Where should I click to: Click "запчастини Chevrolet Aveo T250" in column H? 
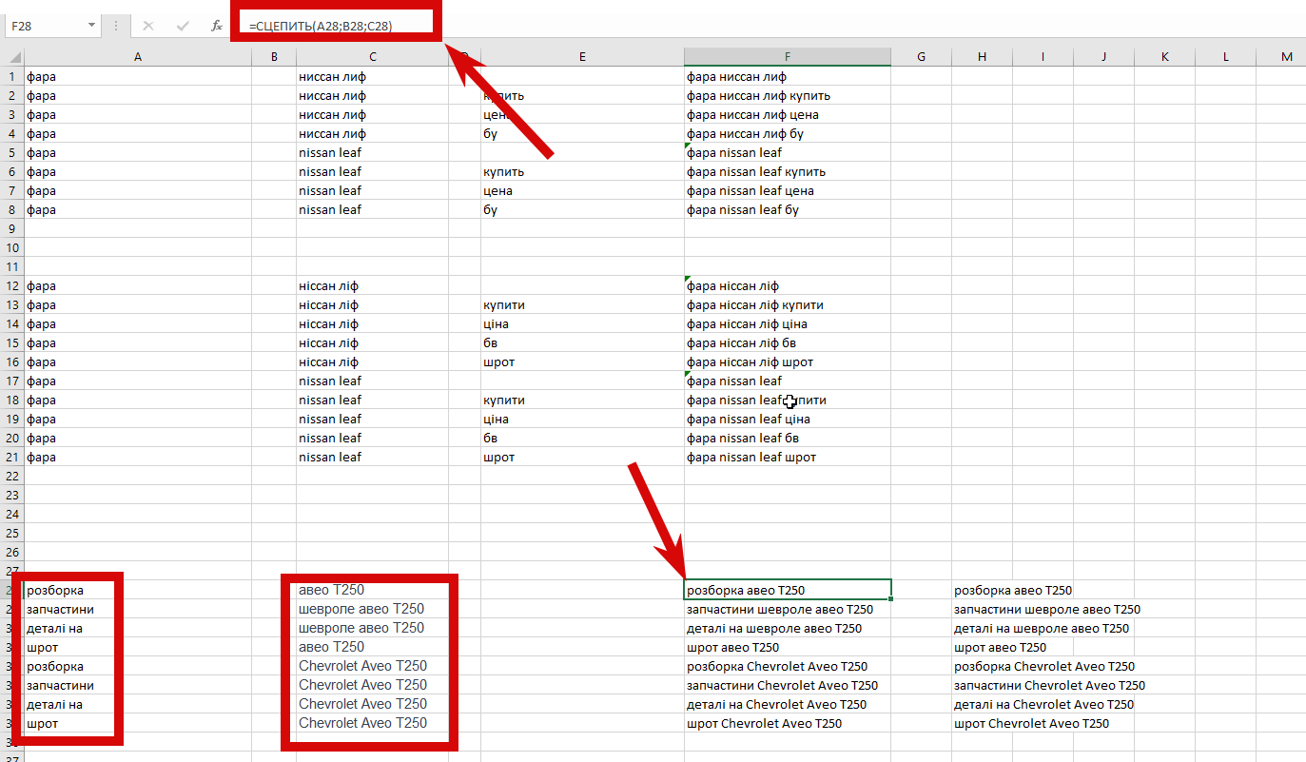coord(1050,685)
